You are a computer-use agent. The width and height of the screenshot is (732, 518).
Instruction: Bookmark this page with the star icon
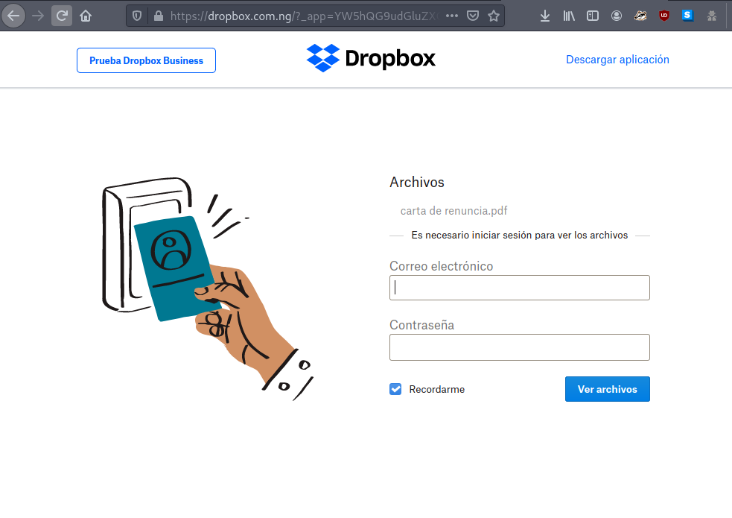[494, 16]
